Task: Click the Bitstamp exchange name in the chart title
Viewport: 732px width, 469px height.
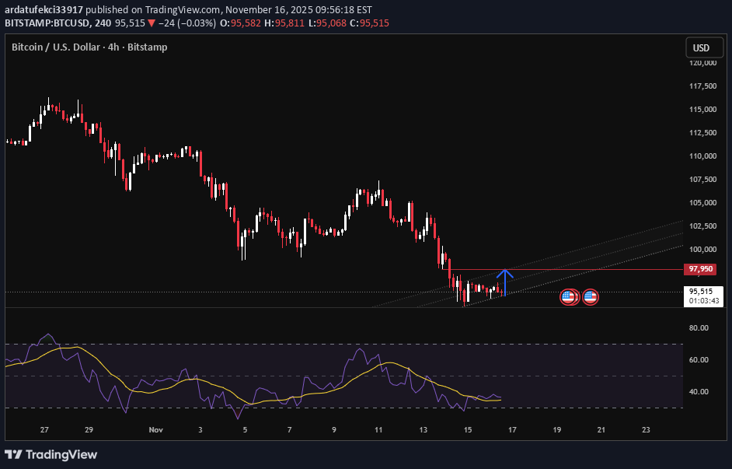Action: [148, 47]
